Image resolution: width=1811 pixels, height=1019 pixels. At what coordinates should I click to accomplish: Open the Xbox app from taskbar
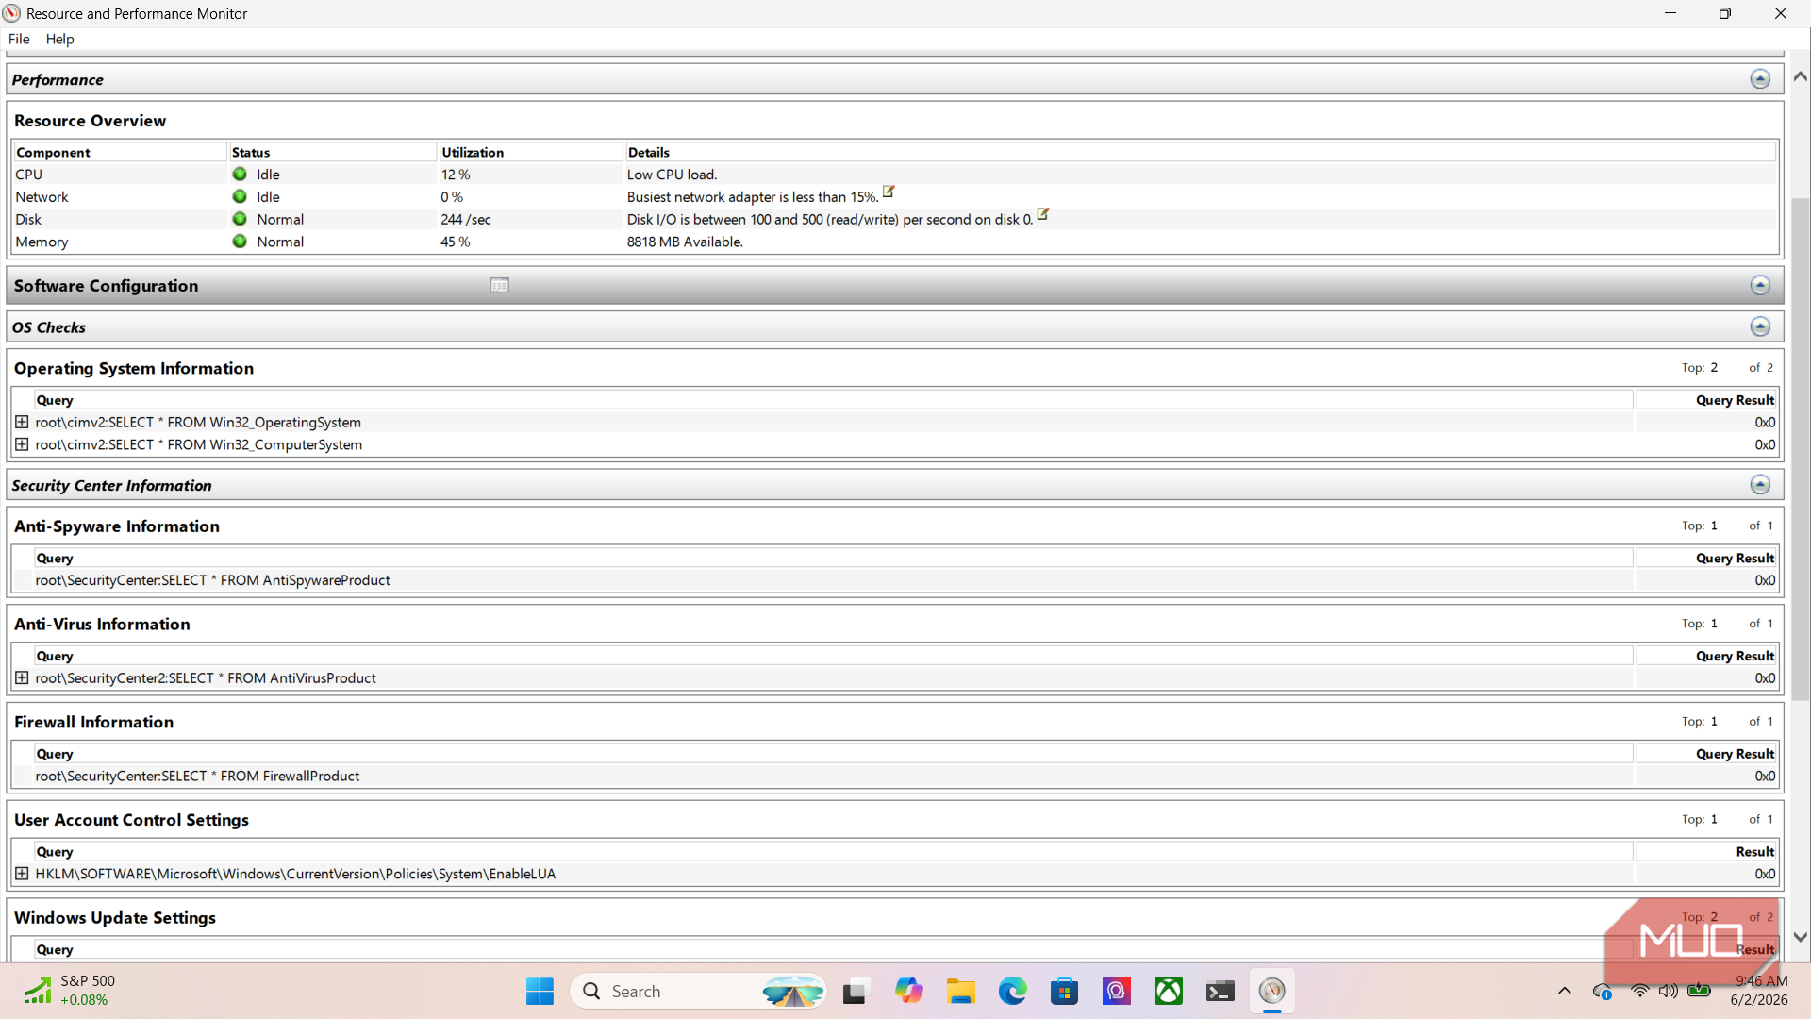pos(1169,992)
